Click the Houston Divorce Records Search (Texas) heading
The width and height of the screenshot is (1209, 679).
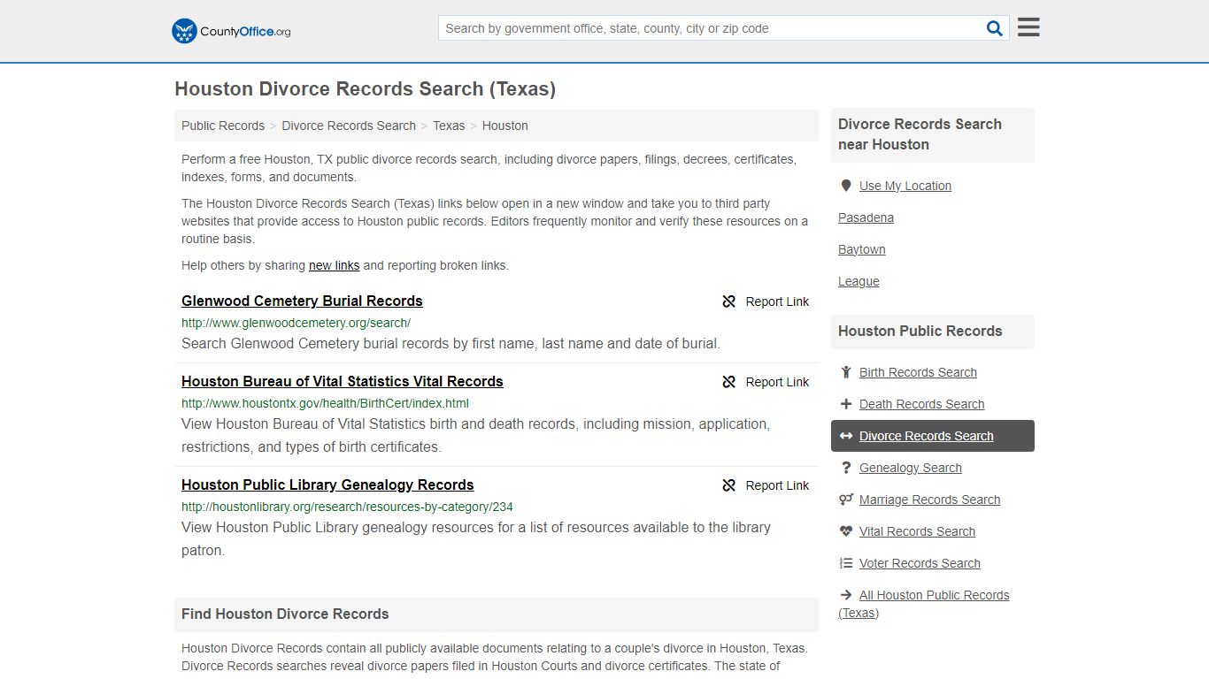pyautogui.click(x=366, y=88)
